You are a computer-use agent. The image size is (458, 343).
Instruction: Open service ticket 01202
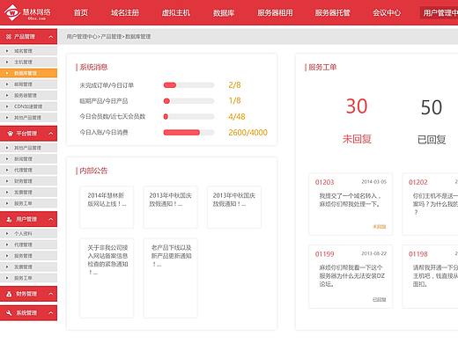click(x=430, y=204)
